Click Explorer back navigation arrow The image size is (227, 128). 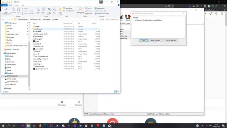pos(3,20)
